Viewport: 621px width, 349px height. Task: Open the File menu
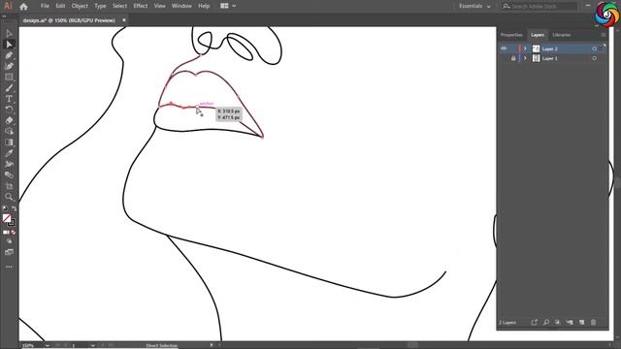[45, 6]
